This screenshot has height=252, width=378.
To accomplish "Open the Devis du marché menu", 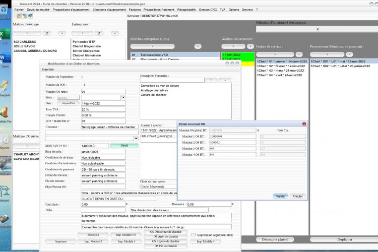I will click(38, 10).
